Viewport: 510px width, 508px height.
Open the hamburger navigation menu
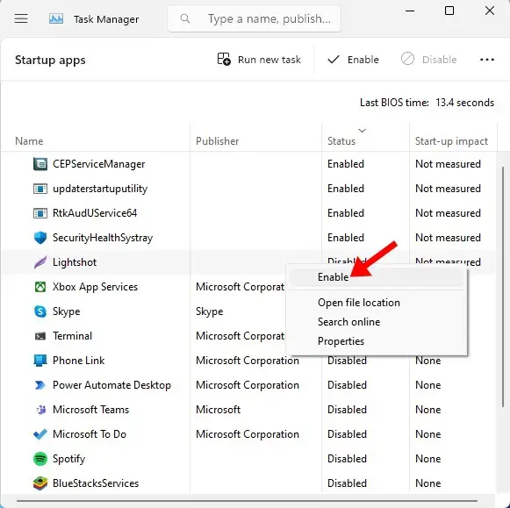pyautogui.click(x=21, y=18)
